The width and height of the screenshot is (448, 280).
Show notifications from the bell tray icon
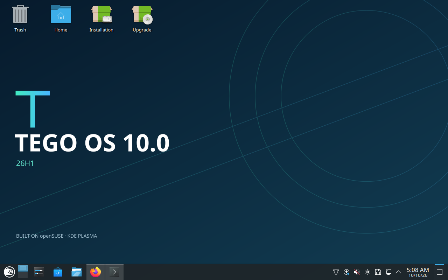tap(336, 272)
